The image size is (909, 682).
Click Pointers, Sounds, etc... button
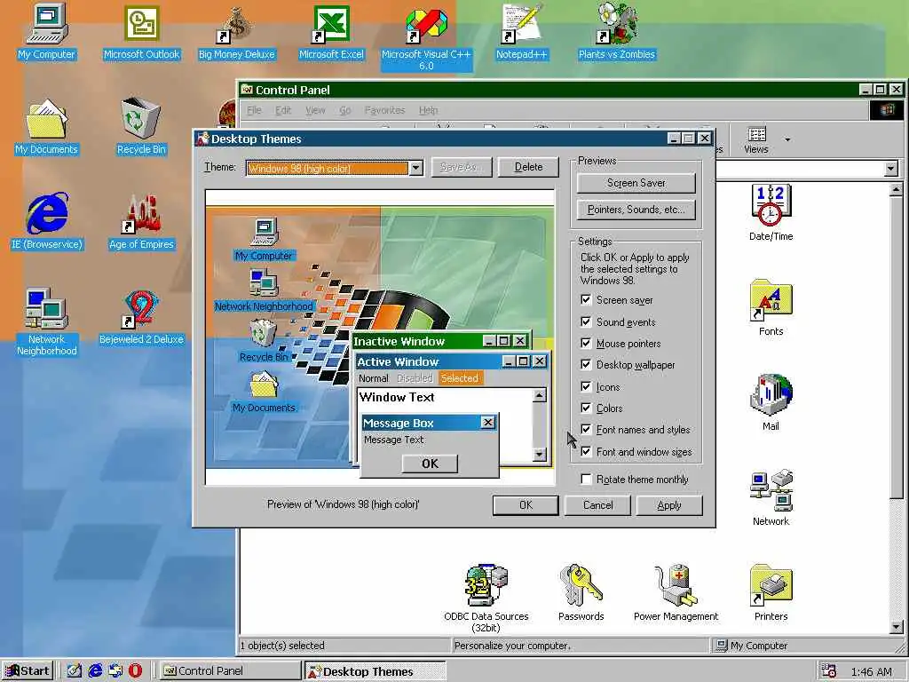(x=636, y=210)
